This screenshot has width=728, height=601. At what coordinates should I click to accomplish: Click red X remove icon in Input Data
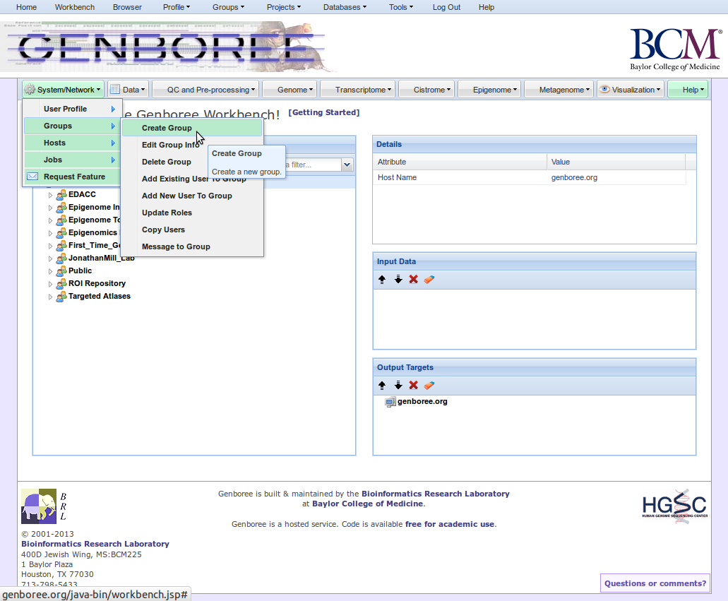[414, 280]
